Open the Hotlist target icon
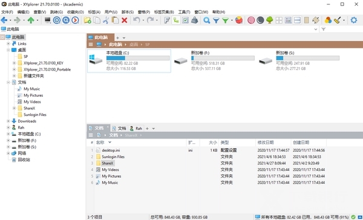363x220 pixels. pyautogui.click(x=57, y=21)
